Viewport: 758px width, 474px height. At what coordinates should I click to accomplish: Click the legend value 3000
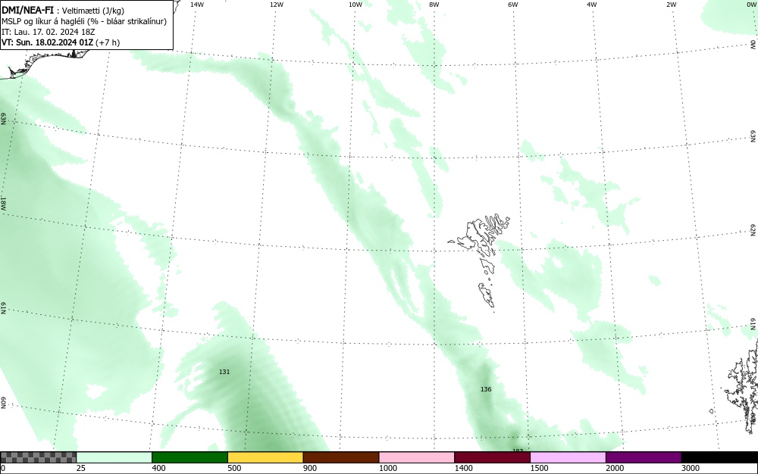691,468
